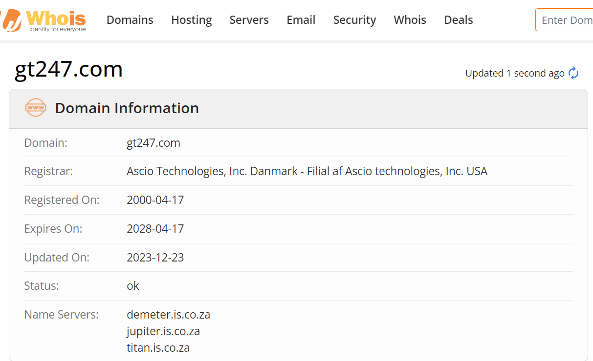Open the Hosting menu

point(192,20)
